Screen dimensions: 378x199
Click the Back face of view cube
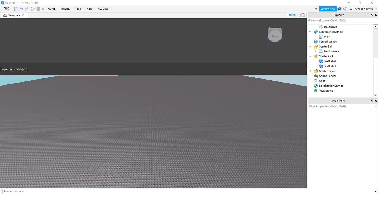pos(275,36)
